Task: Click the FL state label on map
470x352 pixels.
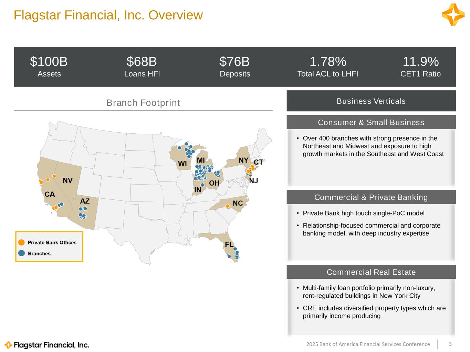Action: (x=229, y=244)
